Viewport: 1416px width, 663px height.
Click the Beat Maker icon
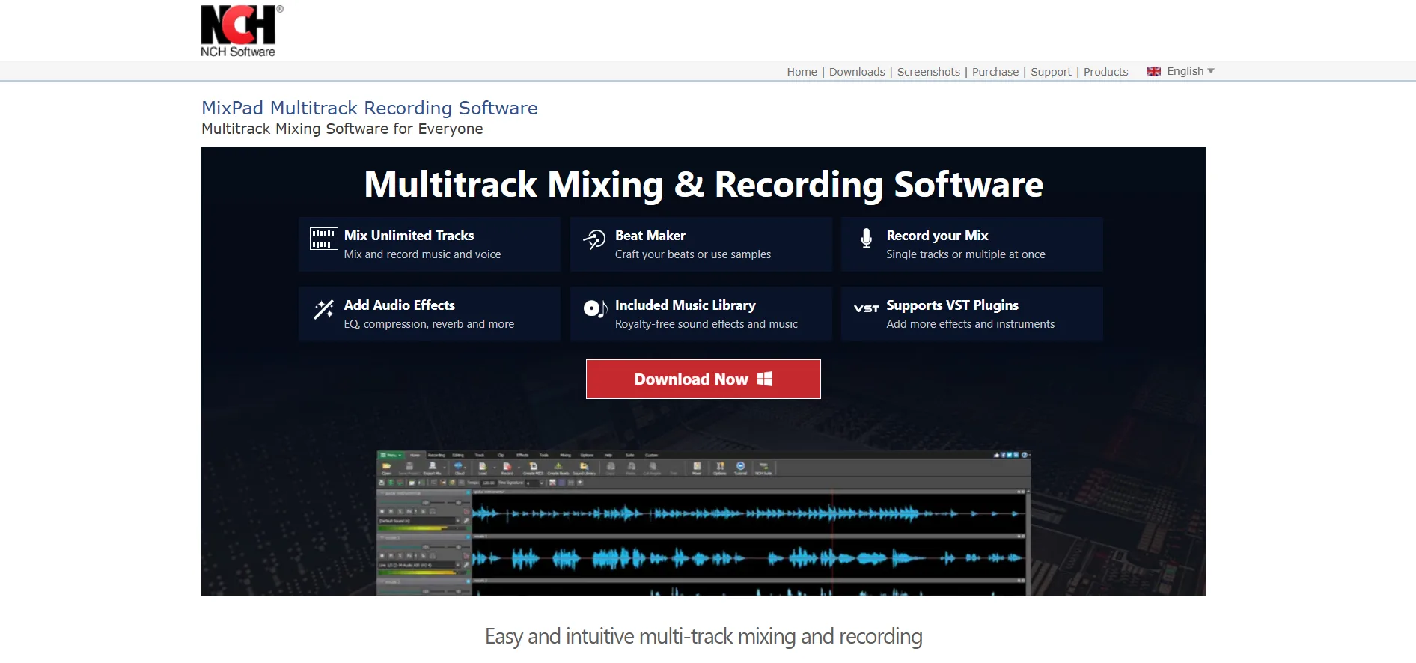pos(594,239)
